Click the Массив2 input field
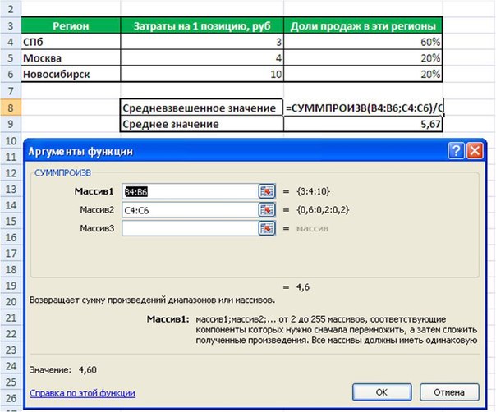The width and height of the screenshot is (496, 412). tap(189, 209)
